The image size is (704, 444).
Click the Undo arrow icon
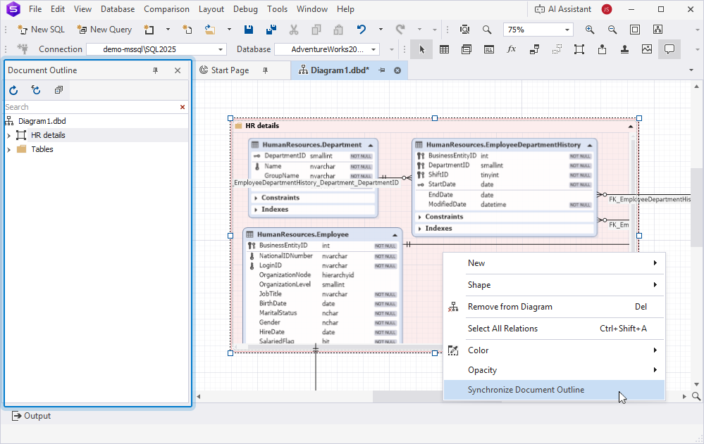(362, 30)
